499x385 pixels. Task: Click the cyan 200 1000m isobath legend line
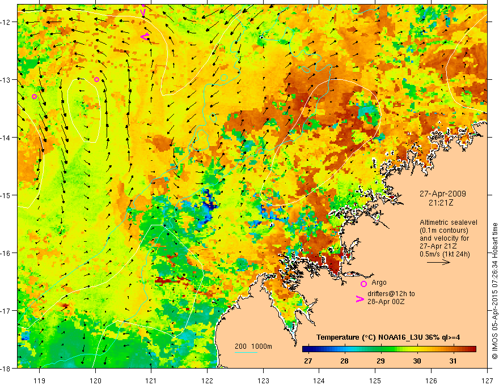[246, 352]
